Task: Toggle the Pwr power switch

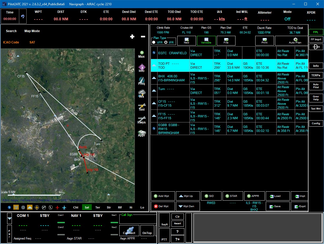Action: click(9, 233)
